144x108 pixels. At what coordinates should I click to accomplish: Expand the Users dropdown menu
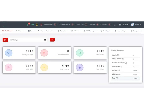pyautogui.click(x=20, y=31)
